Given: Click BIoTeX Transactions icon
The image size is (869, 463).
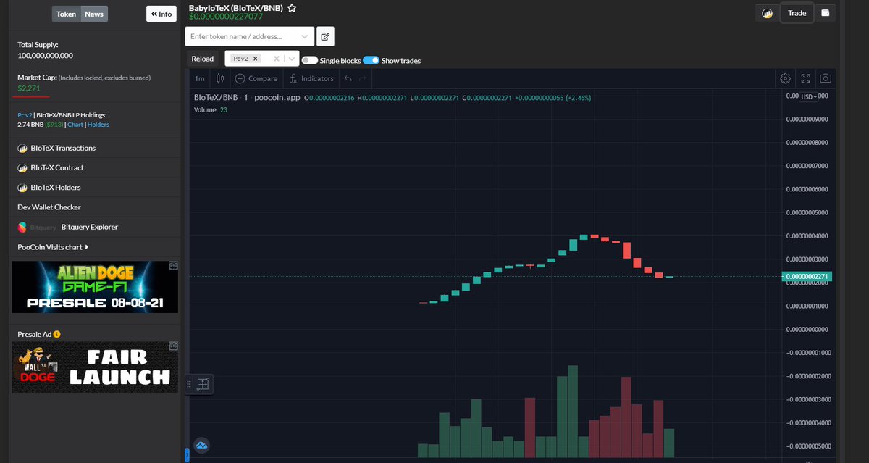Looking at the screenshot, I should tap(22, 148).
